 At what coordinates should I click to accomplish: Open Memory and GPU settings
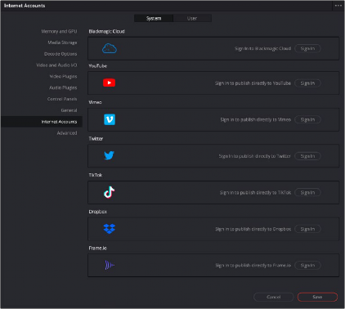pos(59,31)
